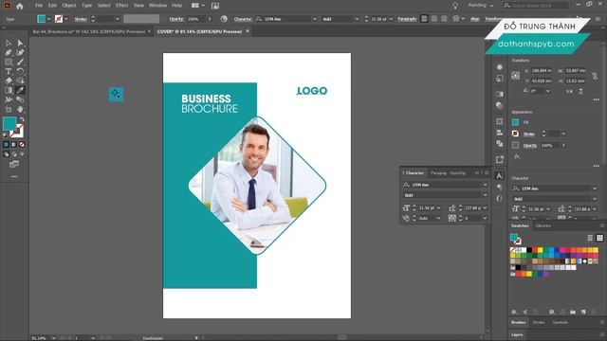Click the Opacity link in Appearance section
Screen dimensions: 607x341
(x=530, y=145)
